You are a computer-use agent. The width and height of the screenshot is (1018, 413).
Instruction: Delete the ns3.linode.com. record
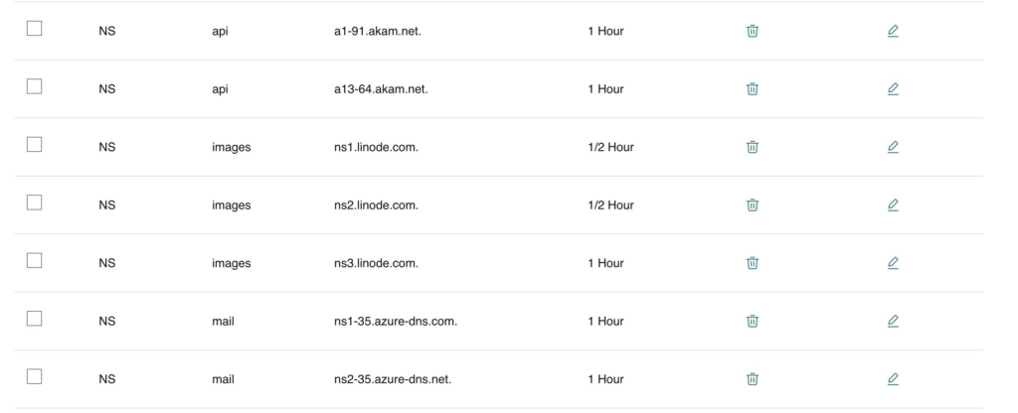coord(752,262)
